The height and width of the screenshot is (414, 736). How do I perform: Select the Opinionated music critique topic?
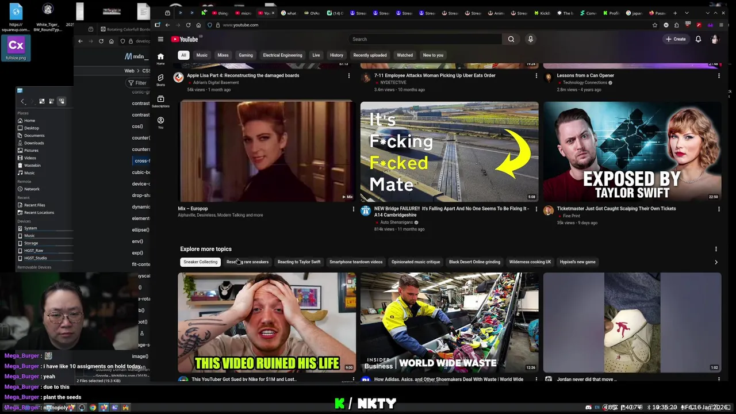click(x=416, y=262)
